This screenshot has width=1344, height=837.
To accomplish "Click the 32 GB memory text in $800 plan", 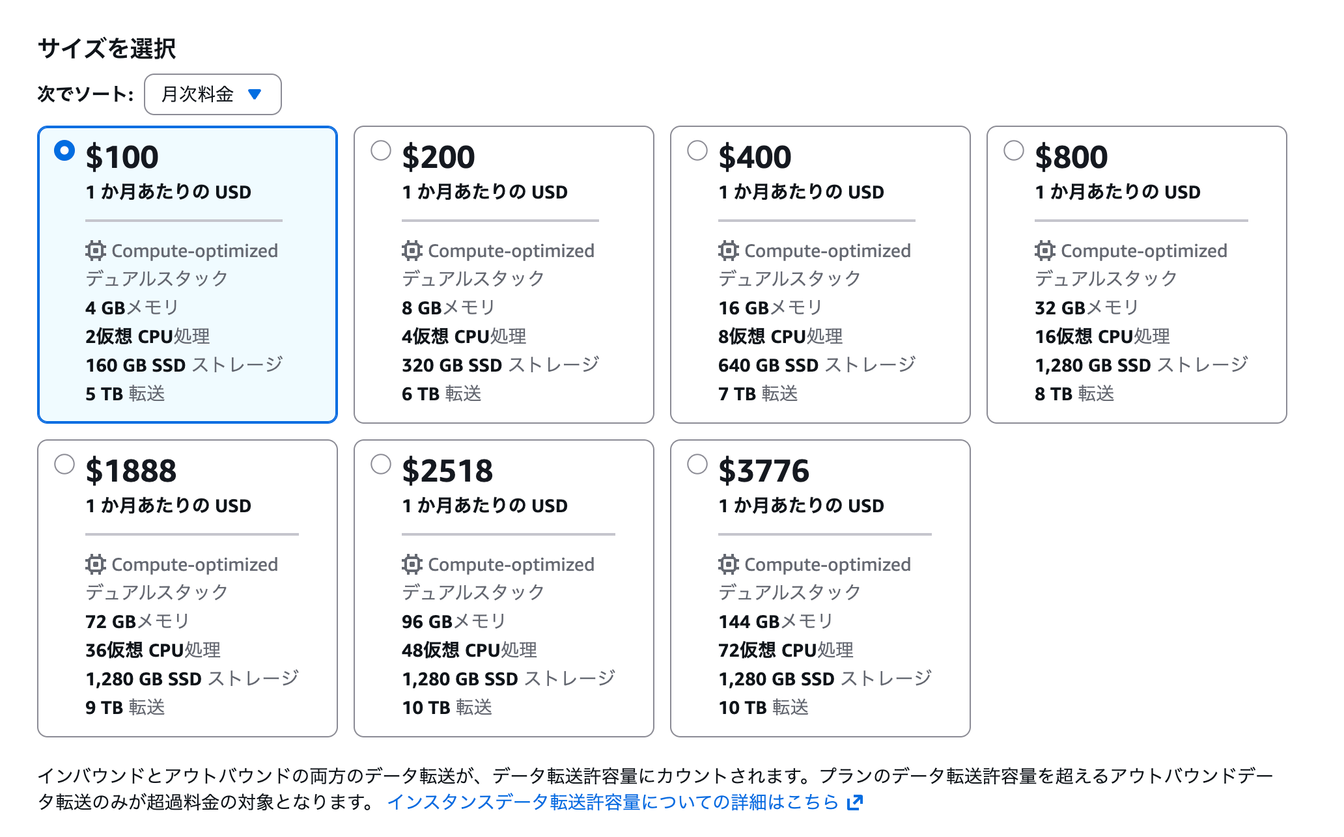I will click(x=1084, y=307).
